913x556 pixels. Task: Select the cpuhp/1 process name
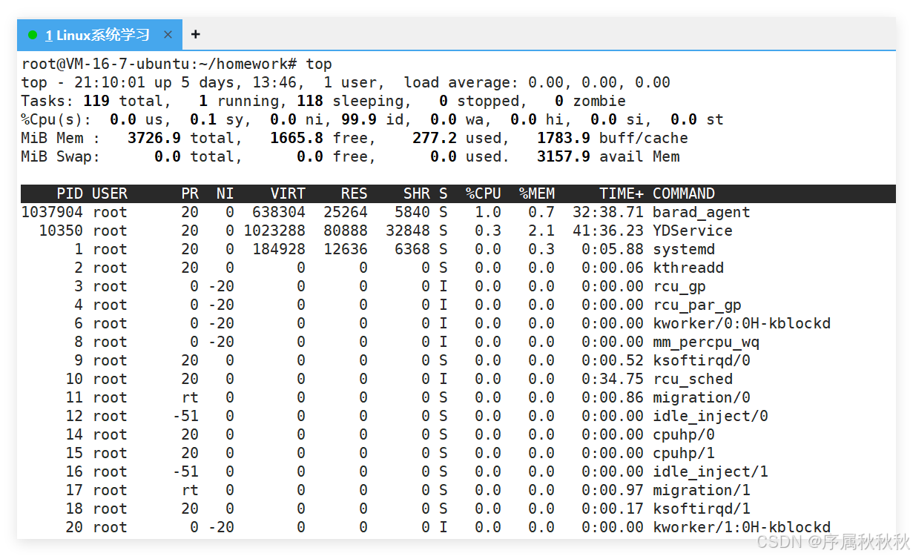tap(684, 453)
